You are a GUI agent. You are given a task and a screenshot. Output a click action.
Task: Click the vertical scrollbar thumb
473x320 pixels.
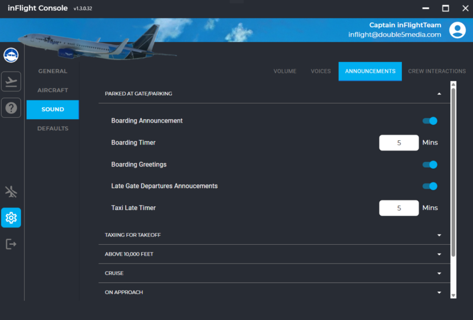[x=453, y=172]
